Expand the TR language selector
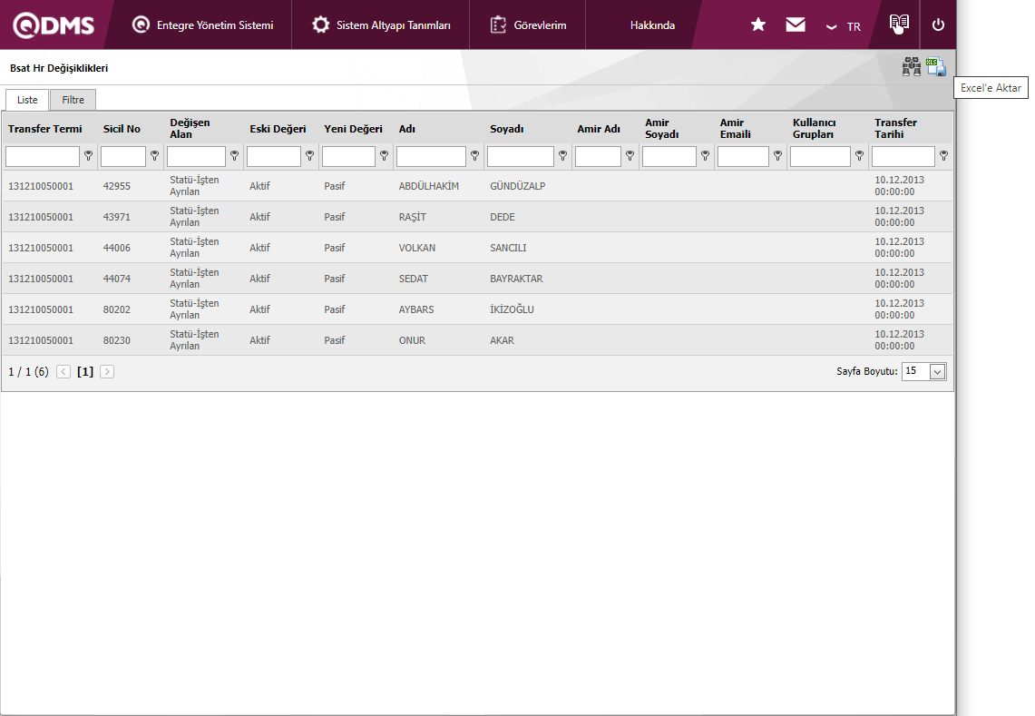The height and width of the screenshot is (716, 1035). tap(843, 26)
